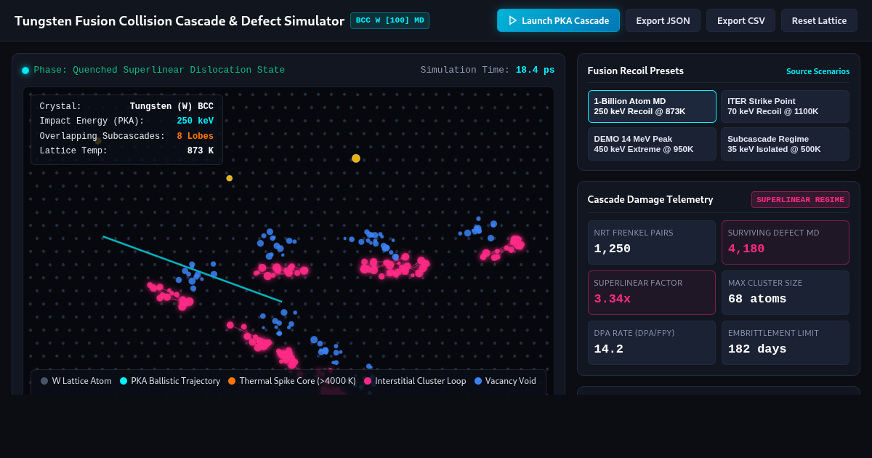Viewport: 872px width, 458px height.
Task: Click the Vacancy Void legend swatch
Action: point(478,381)
